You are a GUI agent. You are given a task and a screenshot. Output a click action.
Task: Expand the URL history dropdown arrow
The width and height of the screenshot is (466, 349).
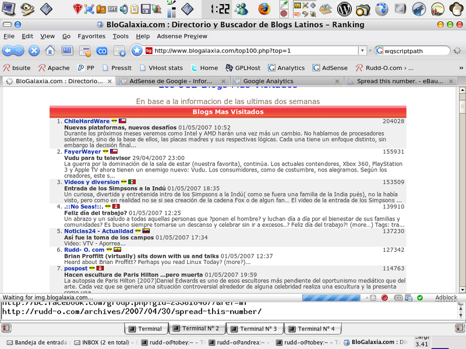(362, 51)
